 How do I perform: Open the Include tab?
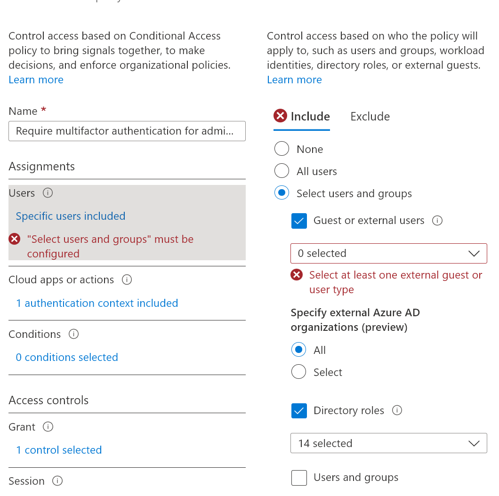pos(310,116)
